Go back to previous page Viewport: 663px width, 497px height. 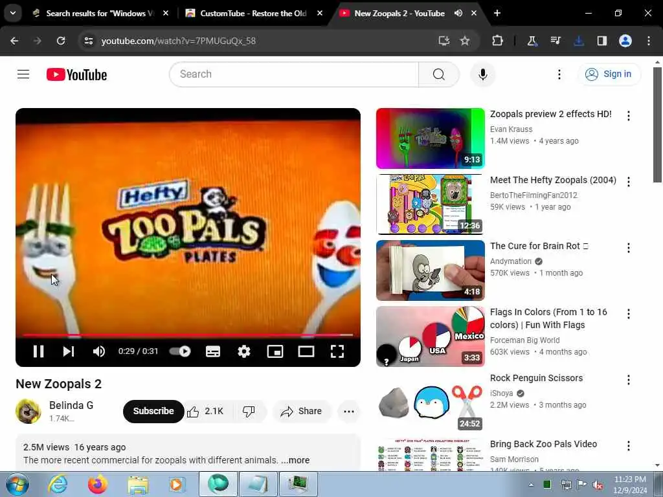click(x=14, y=41)
